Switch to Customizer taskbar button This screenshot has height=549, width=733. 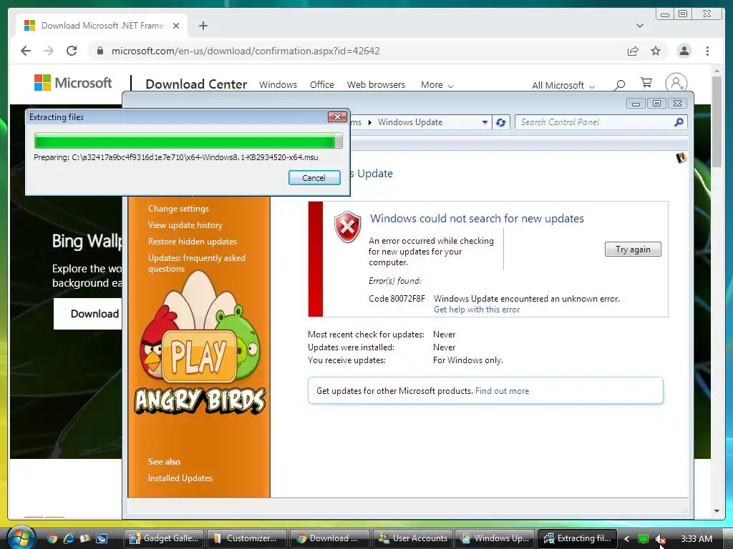pos(247,538)
